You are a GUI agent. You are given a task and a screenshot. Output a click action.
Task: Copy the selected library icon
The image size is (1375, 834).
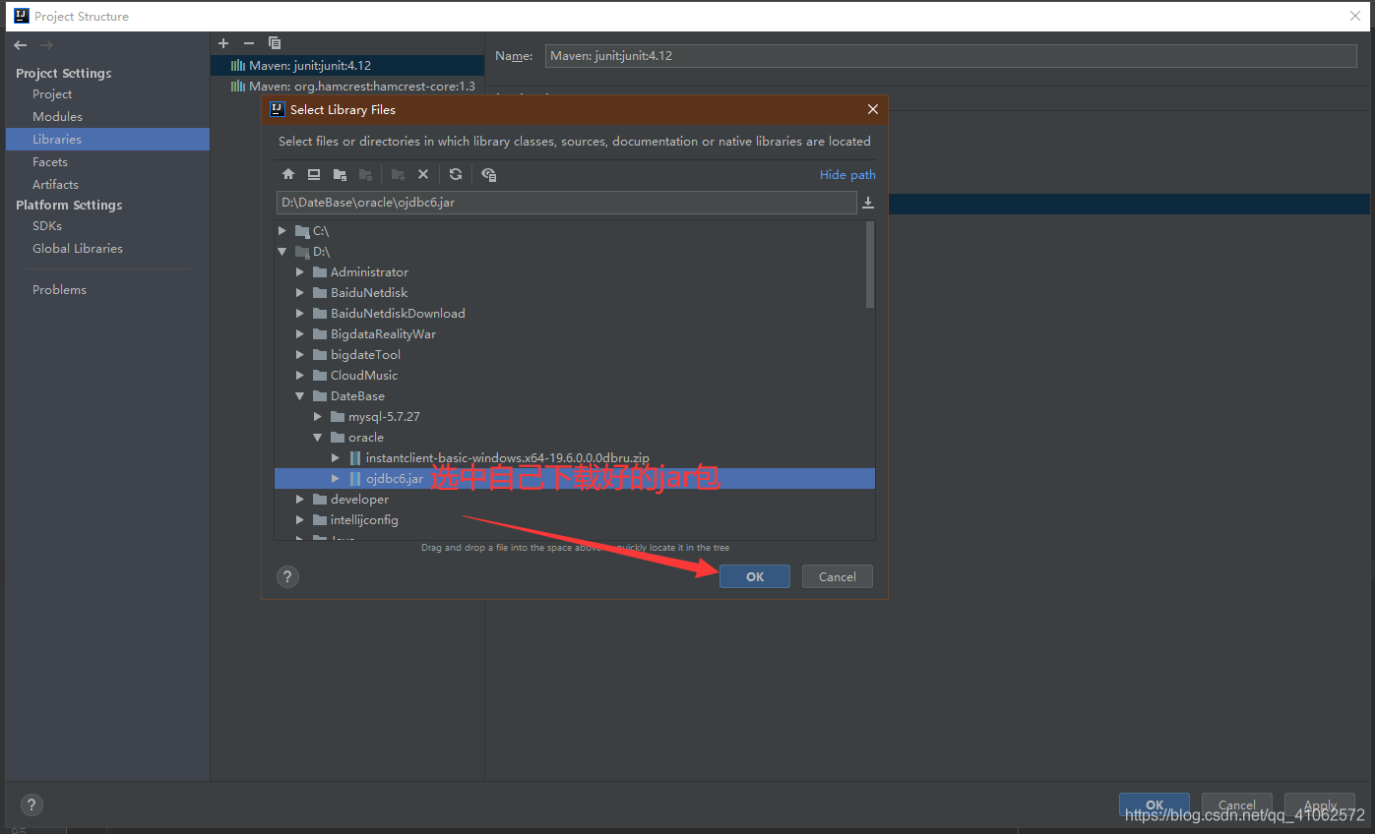click(275, 43)
